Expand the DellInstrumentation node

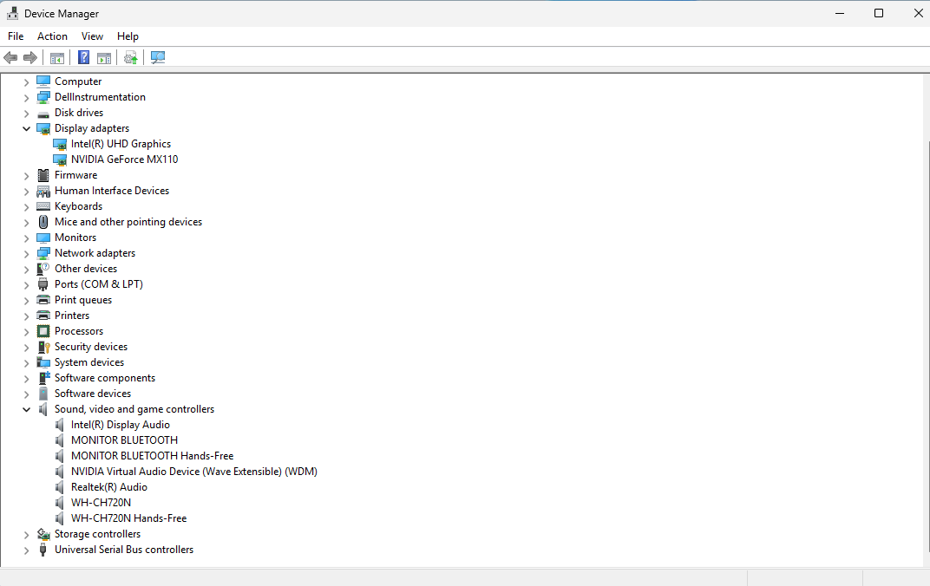26,97
